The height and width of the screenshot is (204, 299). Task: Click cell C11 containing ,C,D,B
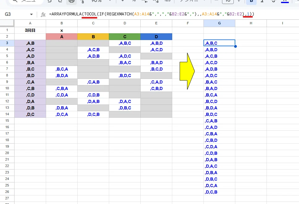coord(93,95)
